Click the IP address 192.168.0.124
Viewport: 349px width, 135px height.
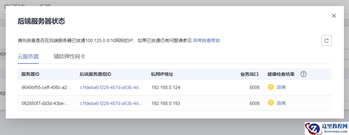click(166, 87)
